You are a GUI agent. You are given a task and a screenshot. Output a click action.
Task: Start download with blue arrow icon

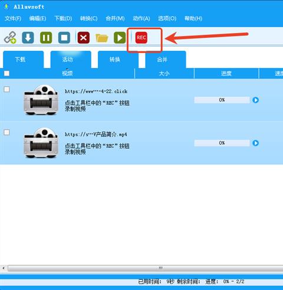[28, 37]
